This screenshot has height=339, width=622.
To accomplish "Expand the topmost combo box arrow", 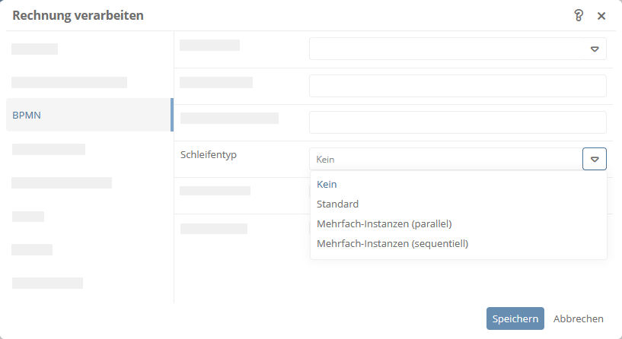I will point(595,49).
